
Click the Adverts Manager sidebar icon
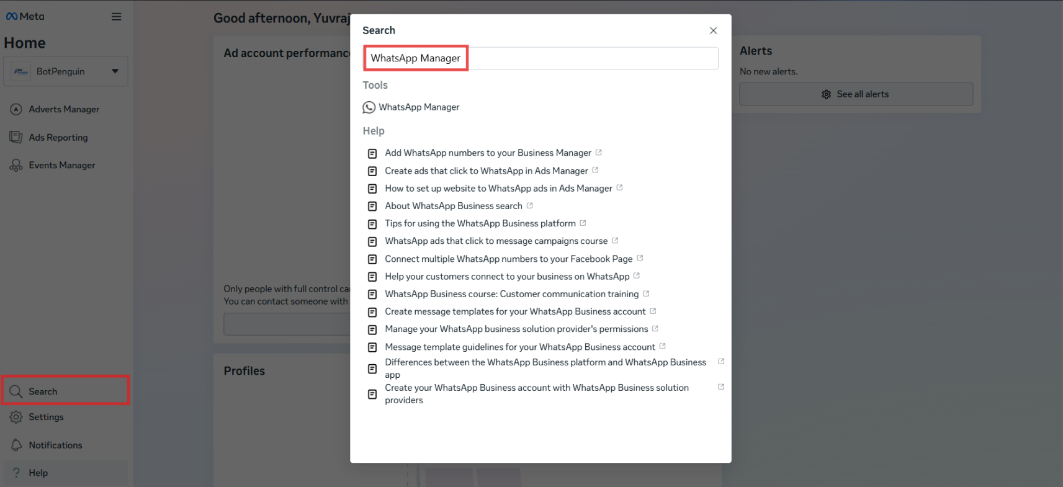[x=16, y=109]
